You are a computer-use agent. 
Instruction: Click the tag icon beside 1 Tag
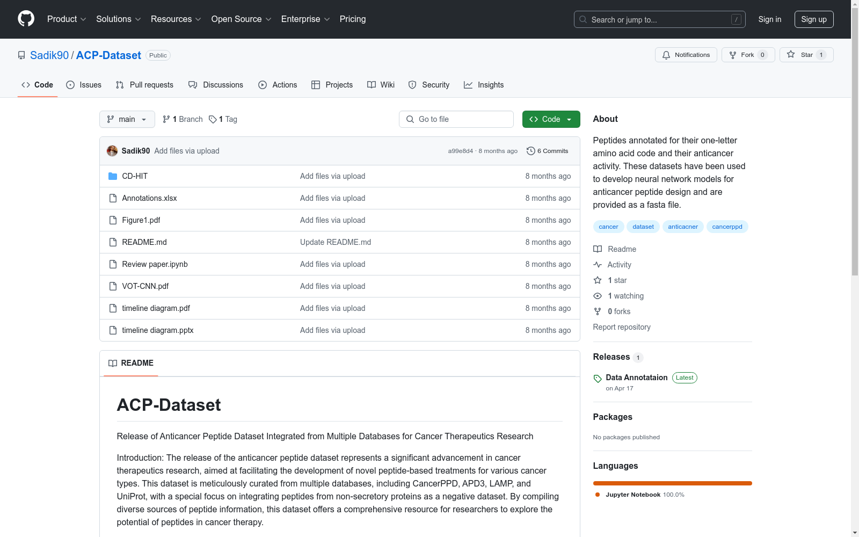point(213,119)
